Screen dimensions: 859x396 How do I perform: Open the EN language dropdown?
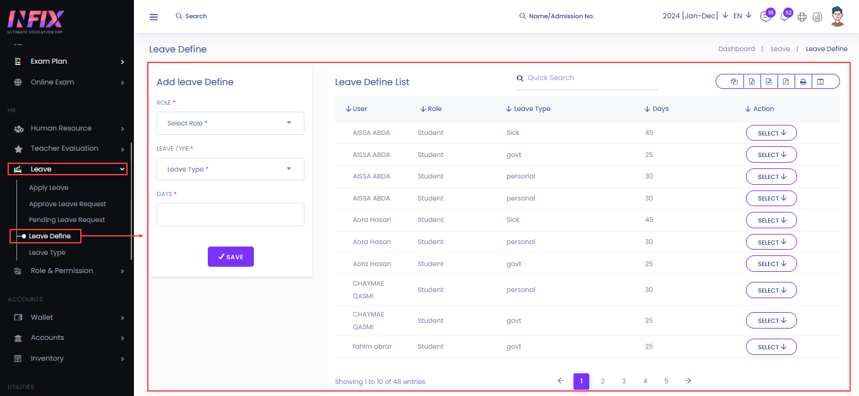742,16
